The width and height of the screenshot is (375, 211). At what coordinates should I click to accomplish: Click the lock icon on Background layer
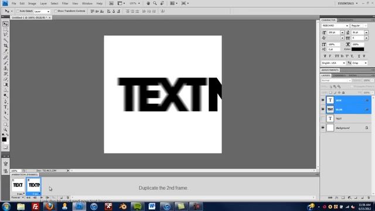367,128
